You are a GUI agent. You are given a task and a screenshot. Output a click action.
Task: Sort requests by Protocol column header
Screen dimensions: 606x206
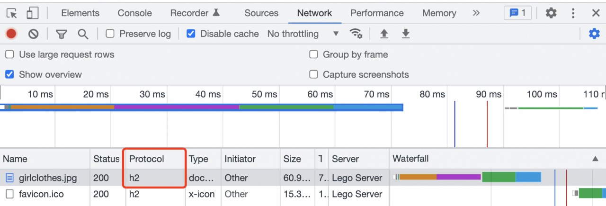coord(147,159)
